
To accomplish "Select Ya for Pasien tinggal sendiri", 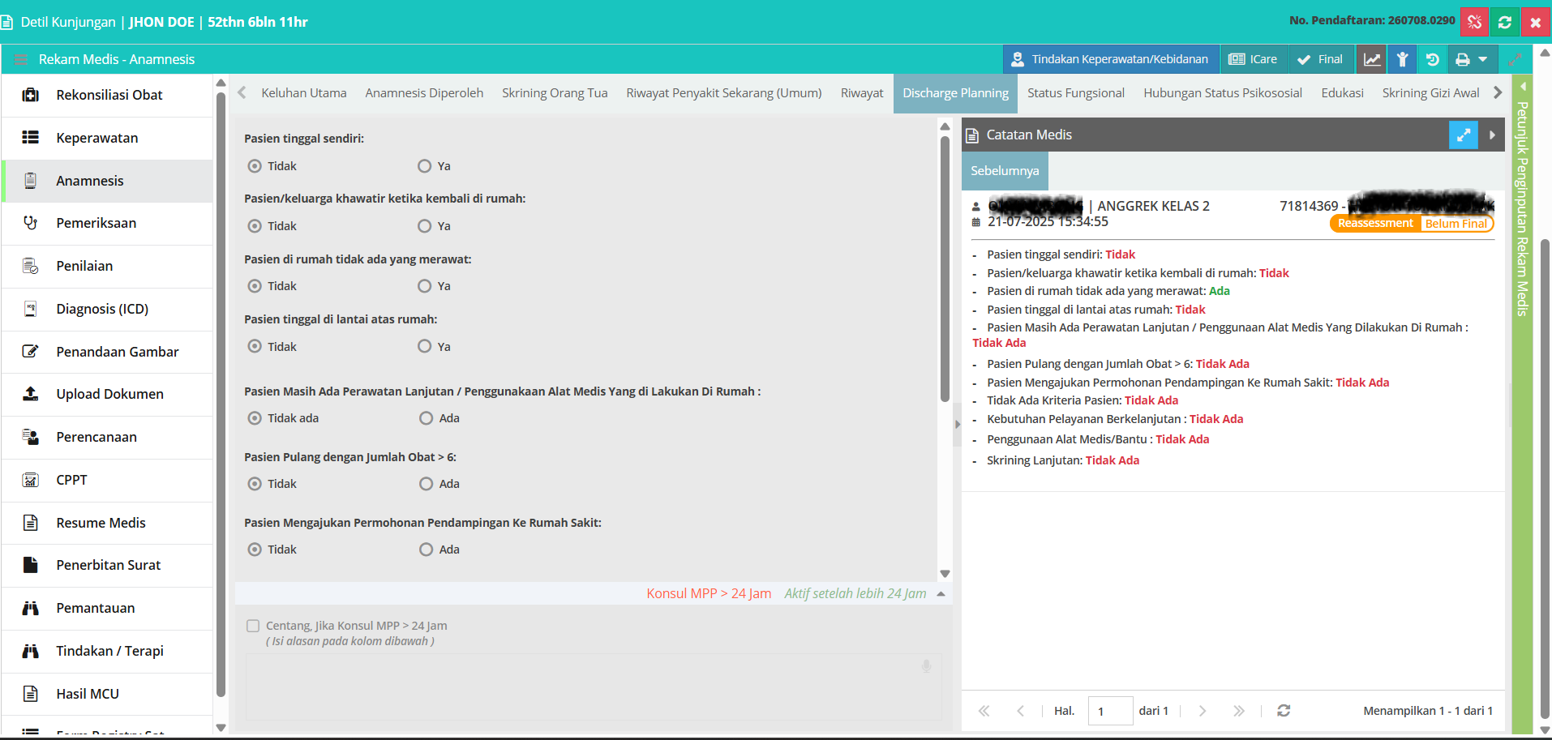I will pyautogui.click(x=424, y=166).
